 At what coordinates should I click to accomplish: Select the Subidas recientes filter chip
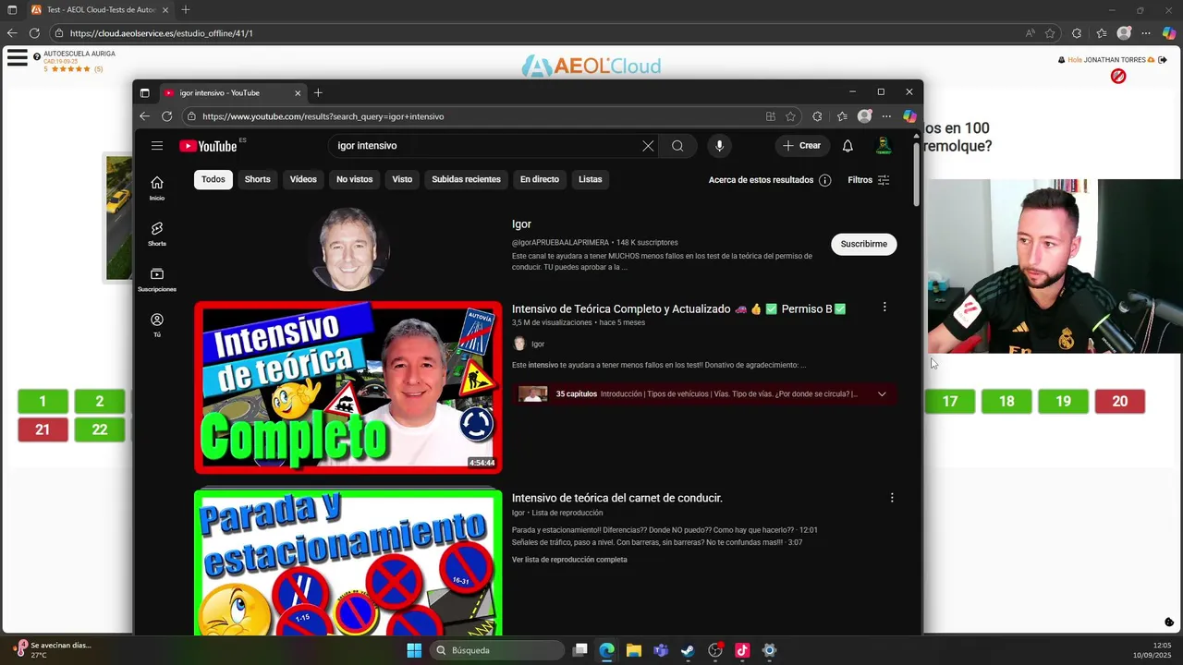click(x=466, y=179)
